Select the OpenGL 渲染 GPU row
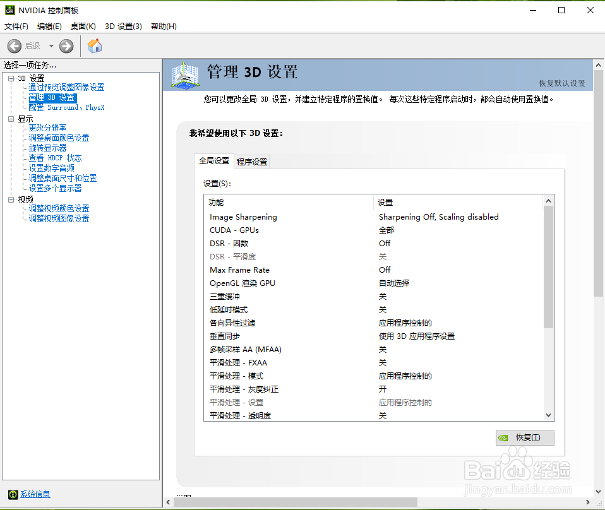605x510 pixels. 373,283
